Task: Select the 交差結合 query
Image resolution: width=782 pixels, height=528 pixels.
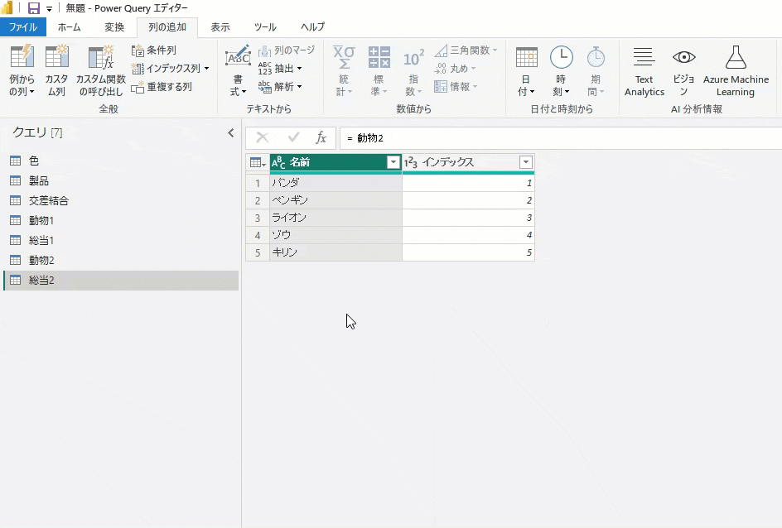Action: point(121,200)
